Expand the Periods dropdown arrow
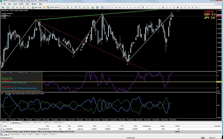This screenshot has height=139, width=223. [x=99, y=7]
